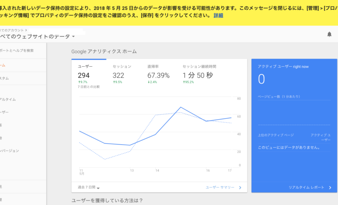Select the ユーザー 294 metric tab
Image resolution: width=338 pixels, height=205 pixels.
89,74
